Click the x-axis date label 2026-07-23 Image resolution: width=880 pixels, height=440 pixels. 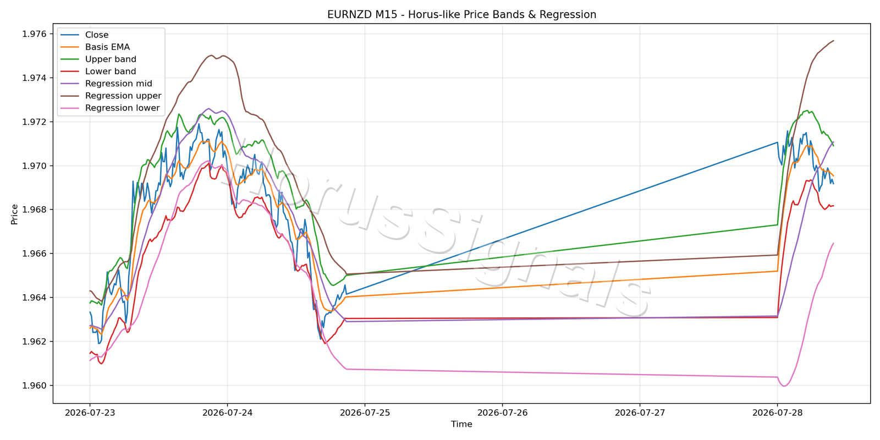90,413
